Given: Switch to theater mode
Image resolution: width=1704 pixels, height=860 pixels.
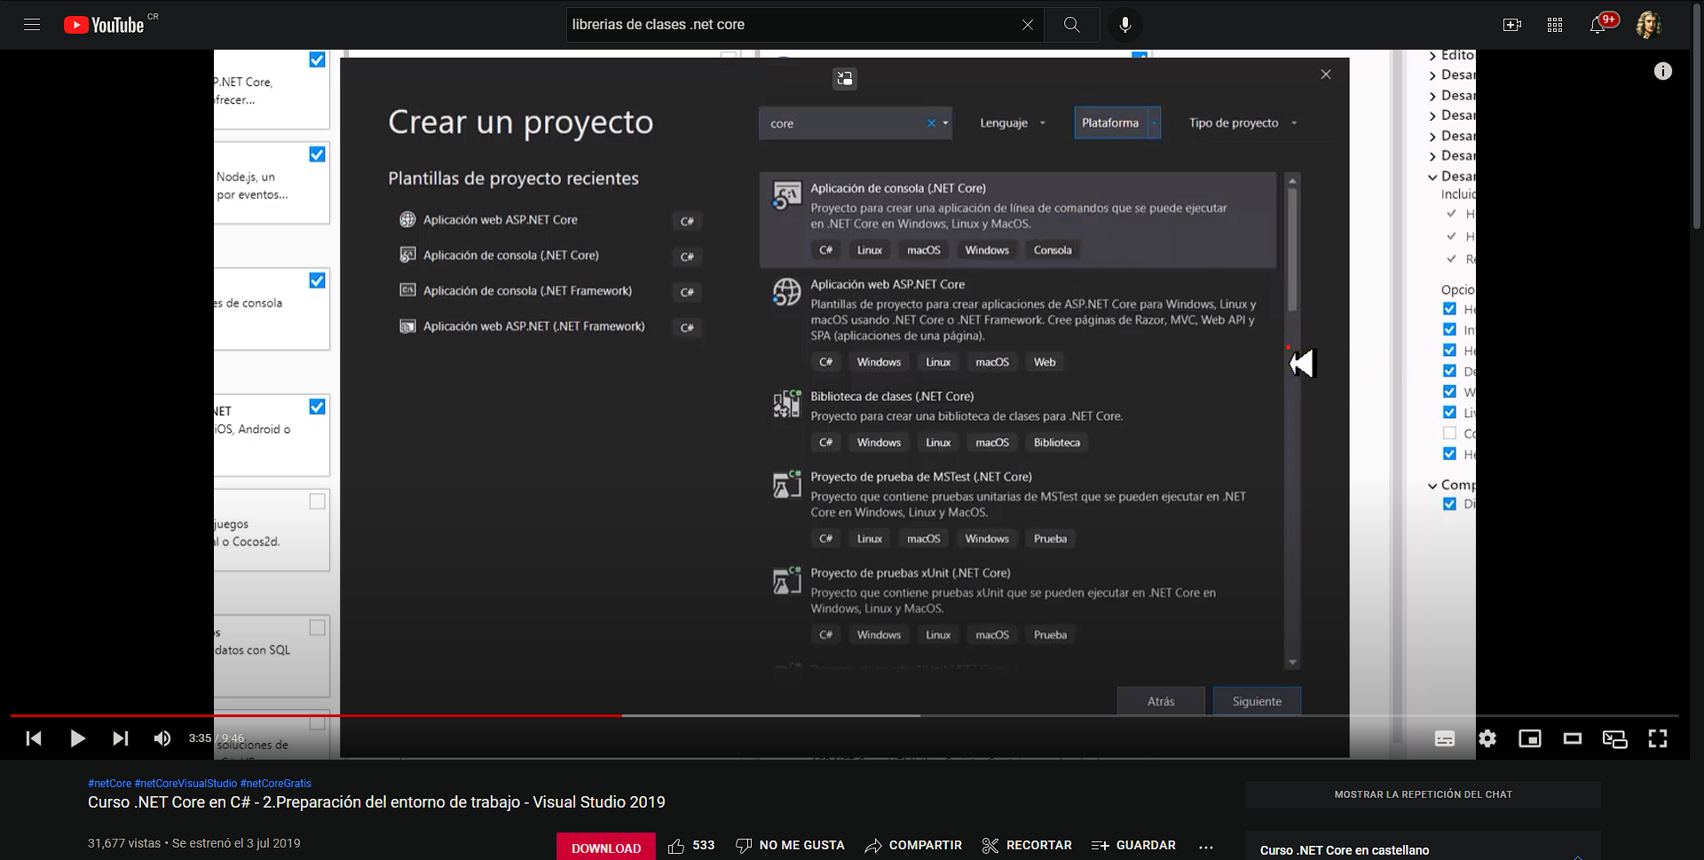Looking at the screenshot, I should click(1573, 738).
